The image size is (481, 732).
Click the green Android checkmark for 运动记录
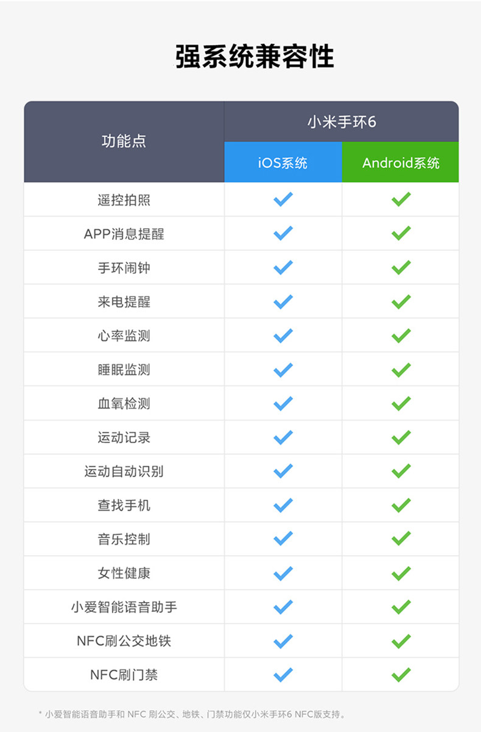401,437
